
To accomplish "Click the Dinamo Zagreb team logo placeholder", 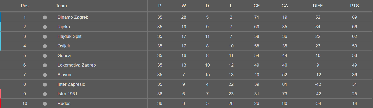I will 45,17.
